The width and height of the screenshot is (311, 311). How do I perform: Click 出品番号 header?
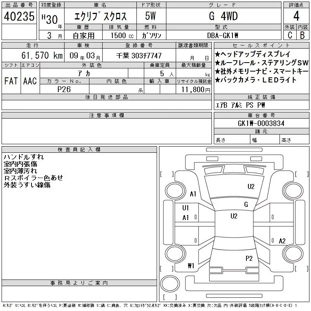click(x=19, y=5)
